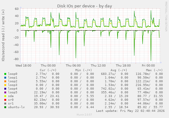Click the sda current read value 19.47
This screenshot has height=118, width=169.
[39, 96]
